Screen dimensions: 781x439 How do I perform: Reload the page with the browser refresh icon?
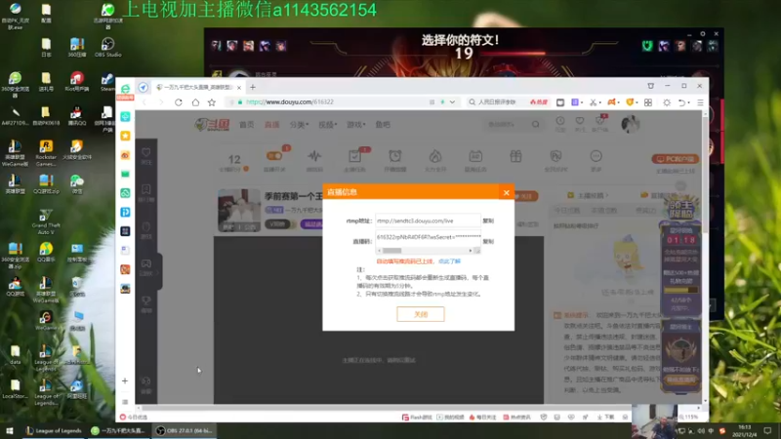tap(179, 102)
